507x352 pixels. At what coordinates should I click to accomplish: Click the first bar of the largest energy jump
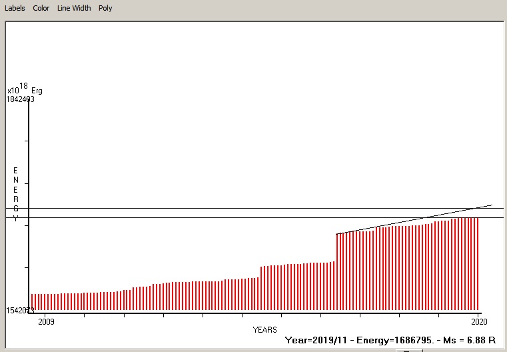[x=338, y=273]
